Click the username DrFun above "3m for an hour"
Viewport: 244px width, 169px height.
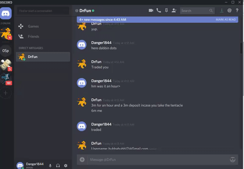coord(96,100)
